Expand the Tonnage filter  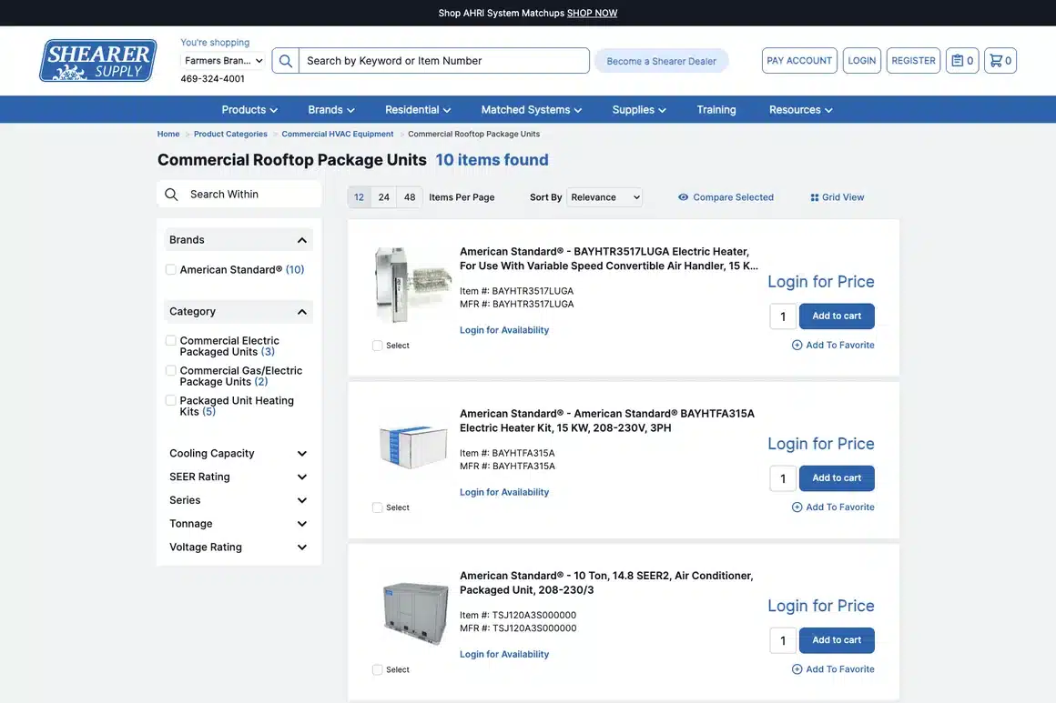(x=239, y=524)
